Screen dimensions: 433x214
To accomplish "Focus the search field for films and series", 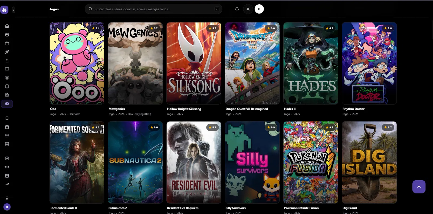I will tap(153, 9).
